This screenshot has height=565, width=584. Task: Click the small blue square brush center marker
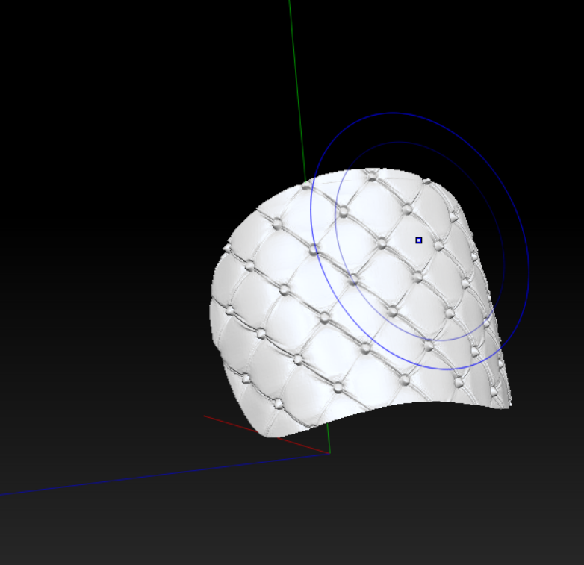(419, 240)
